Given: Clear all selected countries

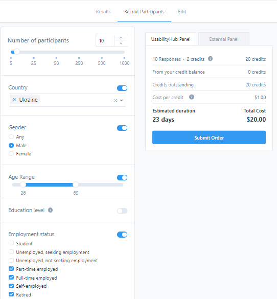Looking at the screenshot, I should pyautogui.click(x=115, y=100).
